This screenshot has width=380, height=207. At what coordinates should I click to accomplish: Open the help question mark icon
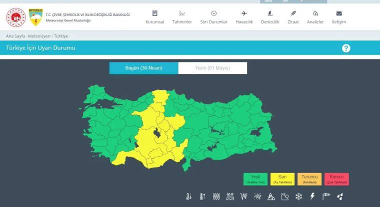coord(346,48)
